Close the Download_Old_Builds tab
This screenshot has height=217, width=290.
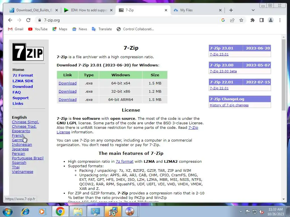click(x=57, y=10)
